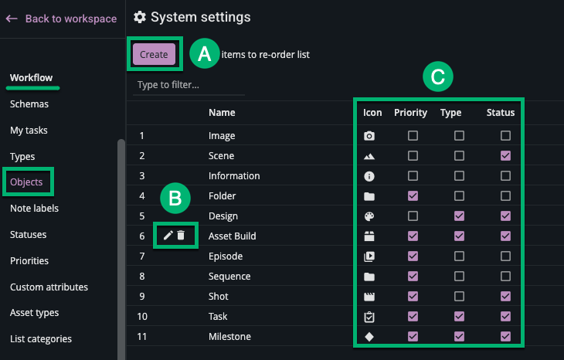Focus the Type to filter field
This screenshot has width=564, height=360.
(x=189, y=85)
